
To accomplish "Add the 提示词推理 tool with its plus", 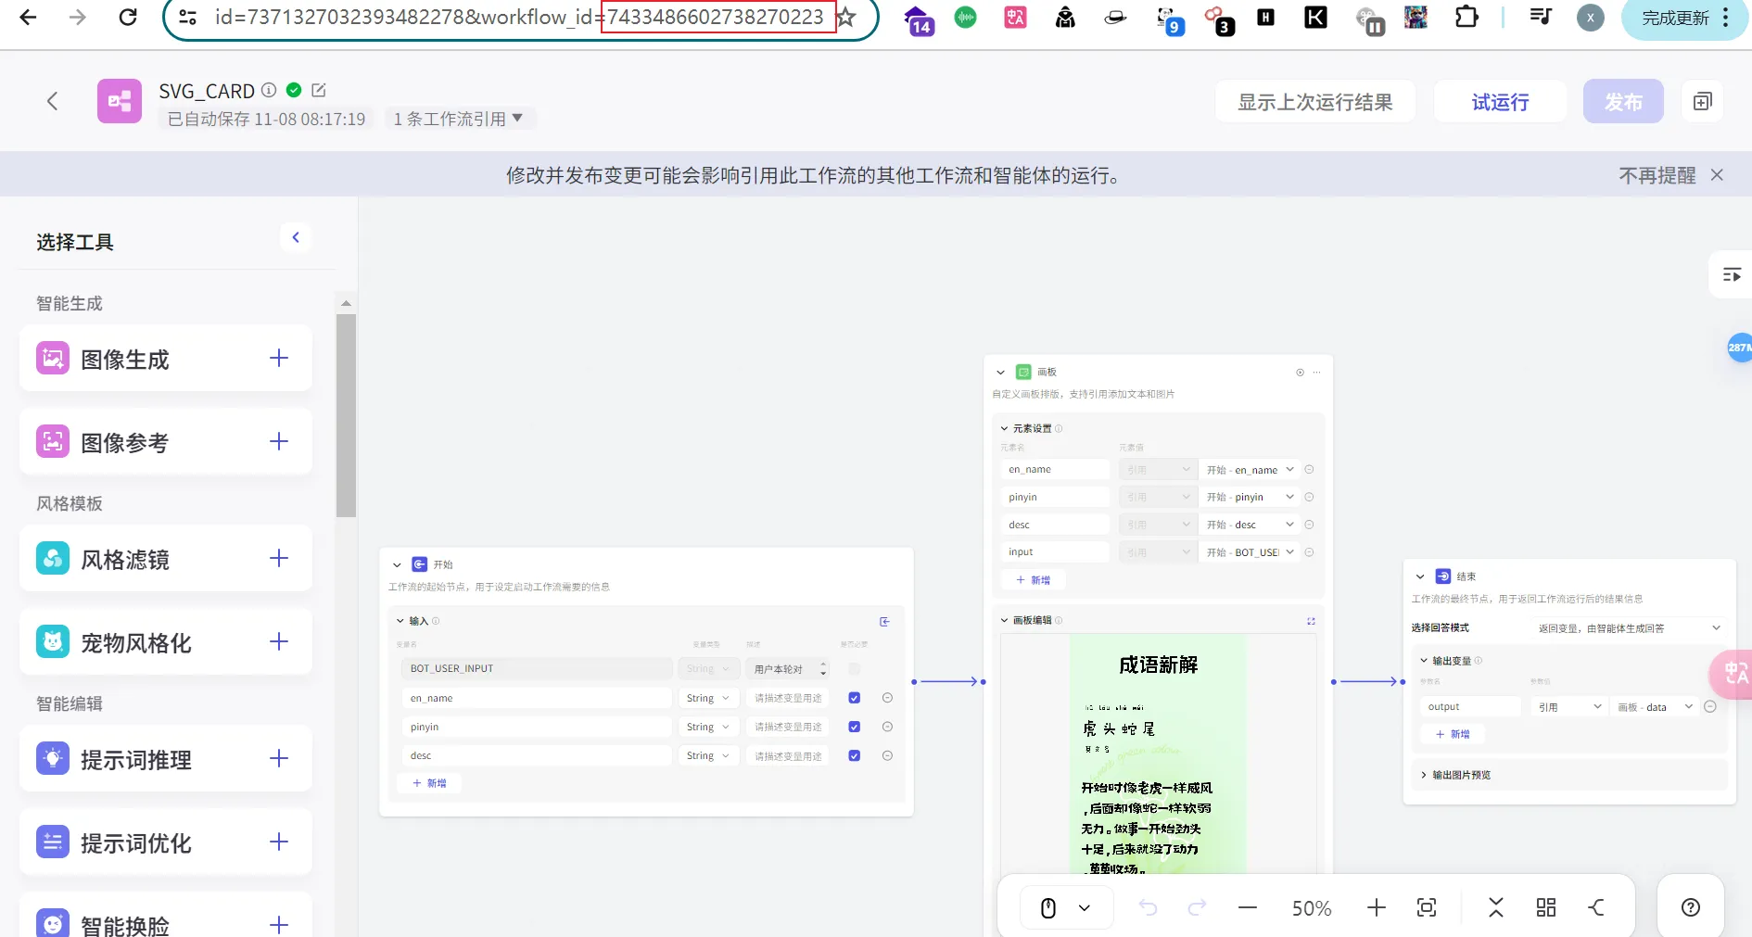I will [x=279, y=759].
